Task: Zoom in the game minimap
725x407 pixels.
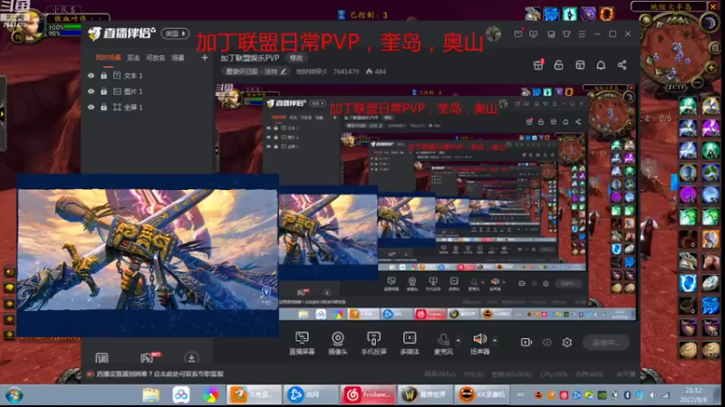Action: (x=711, y=68)
